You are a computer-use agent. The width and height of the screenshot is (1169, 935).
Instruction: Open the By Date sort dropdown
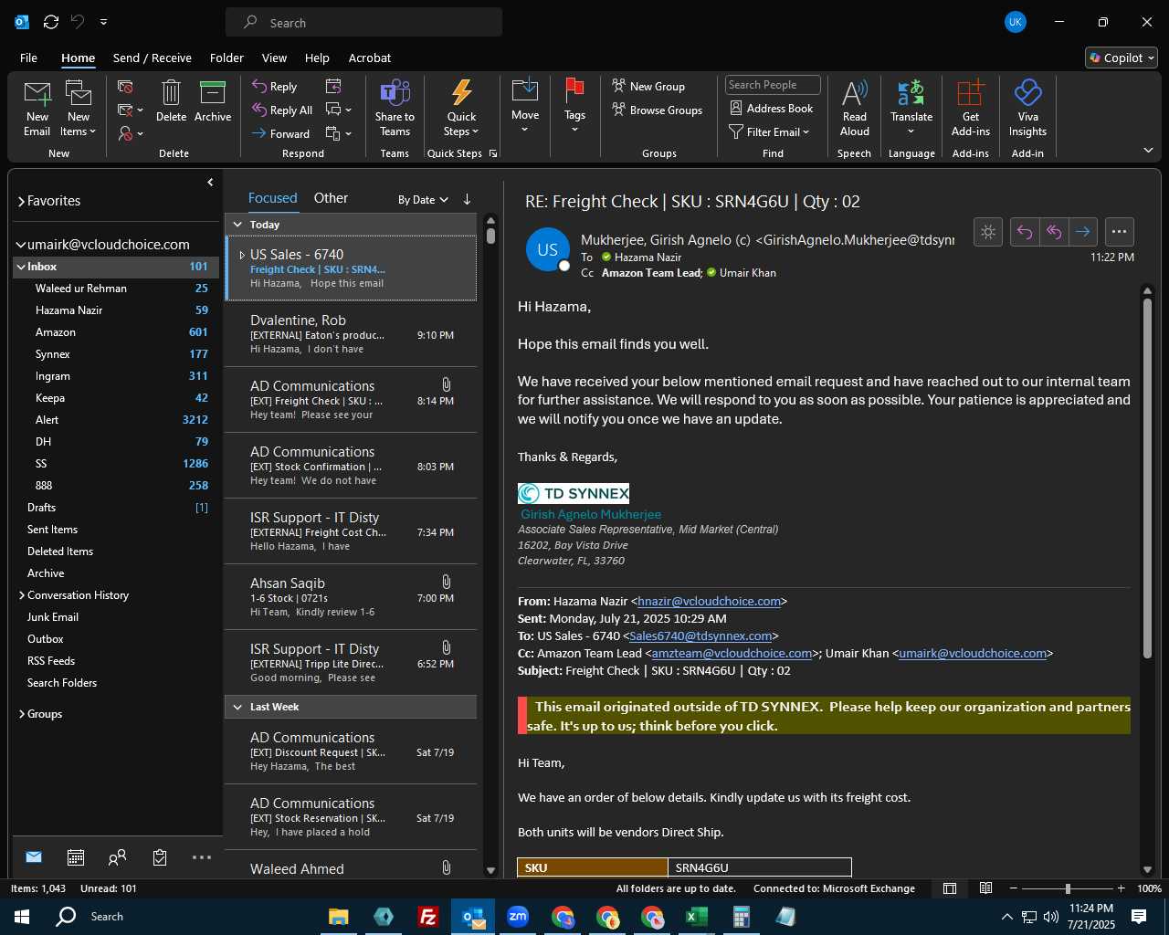coord(423,199)
